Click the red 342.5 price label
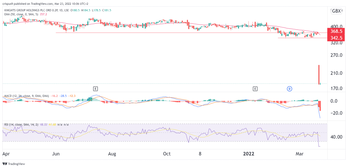 pyautogui.click(x=336, y=37)
